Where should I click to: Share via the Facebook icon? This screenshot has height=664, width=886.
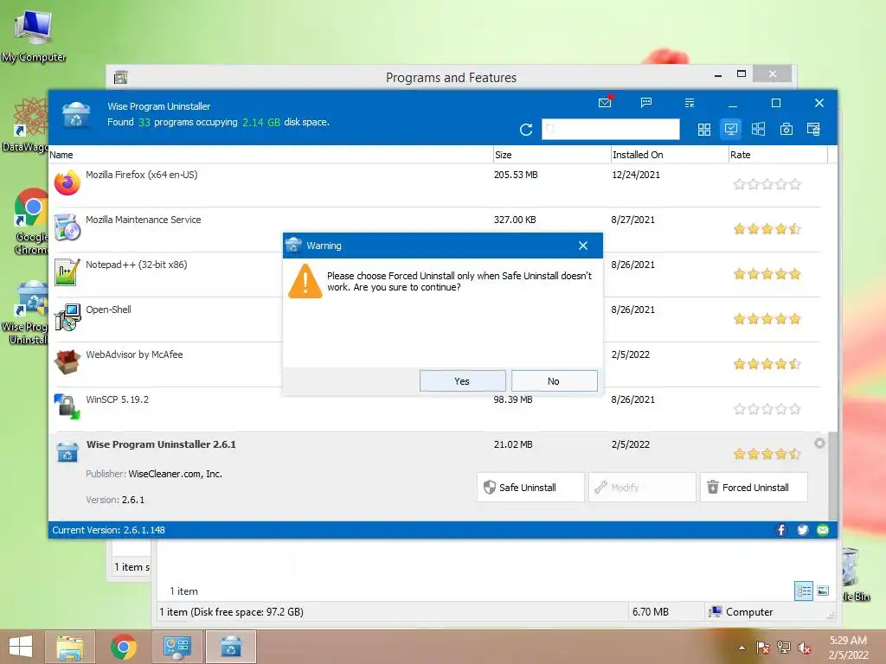[x=781, y=530]
